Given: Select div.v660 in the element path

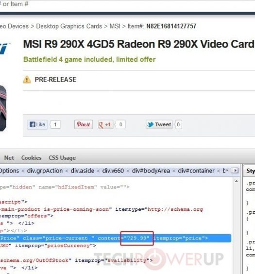Looking at the screenshot, I should [113, 171].
